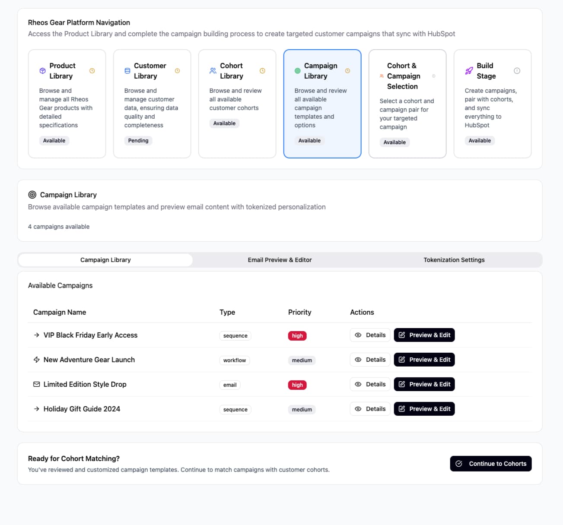Click the high priority badge for VIP Black Friday
This screenshot has width=563, height=525.
pos(297,336)
